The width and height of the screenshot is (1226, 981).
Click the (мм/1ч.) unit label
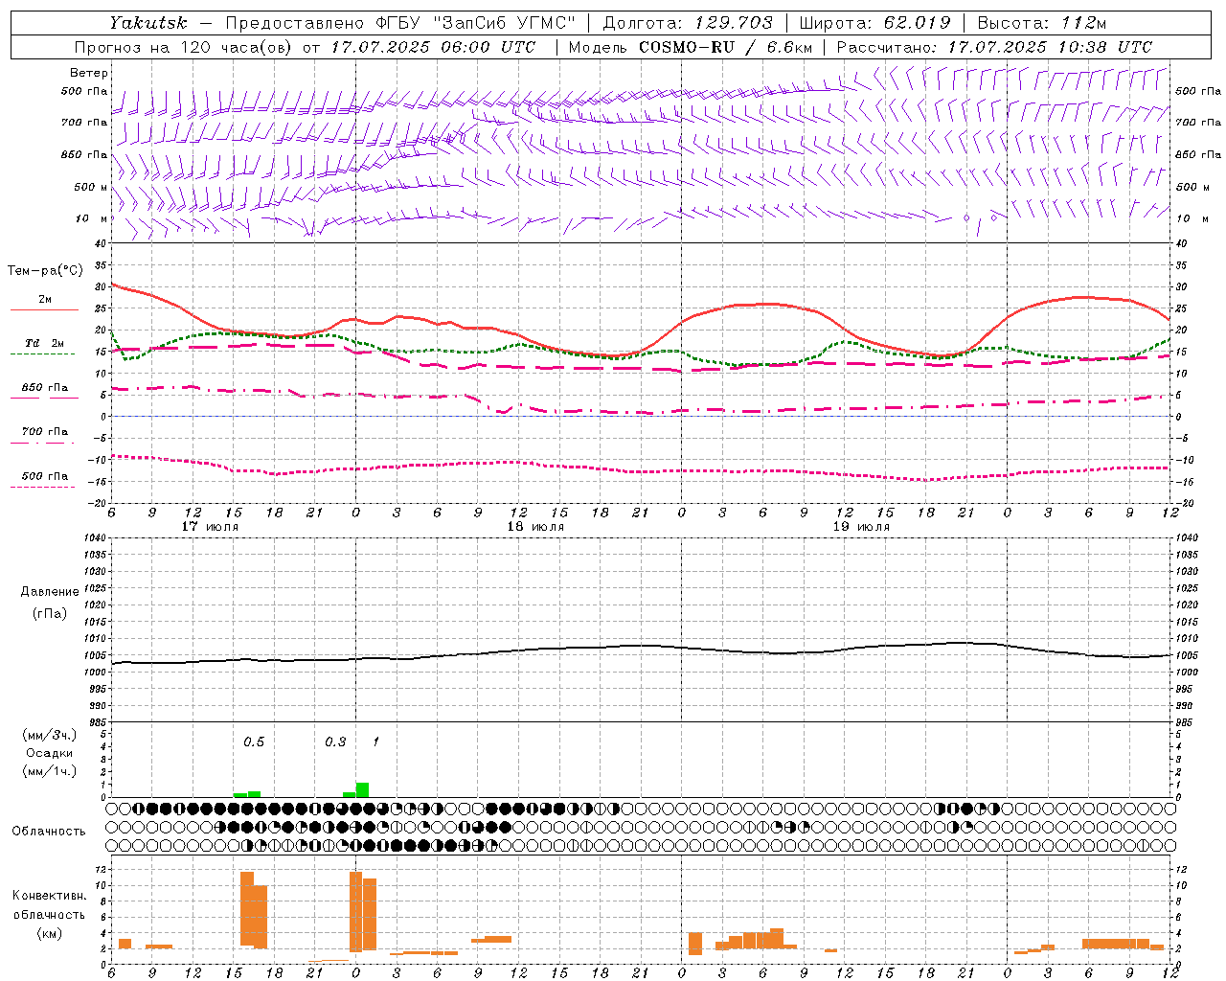50,770
